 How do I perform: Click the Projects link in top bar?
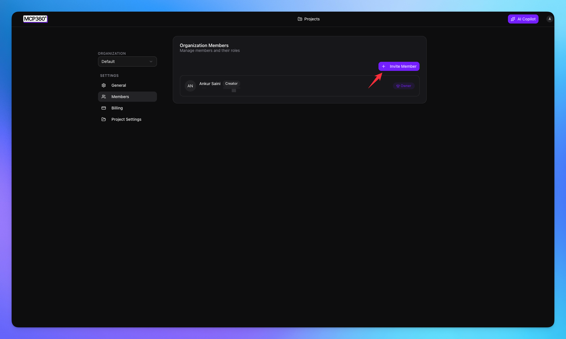pyautogui.click(x=312, y=19)
